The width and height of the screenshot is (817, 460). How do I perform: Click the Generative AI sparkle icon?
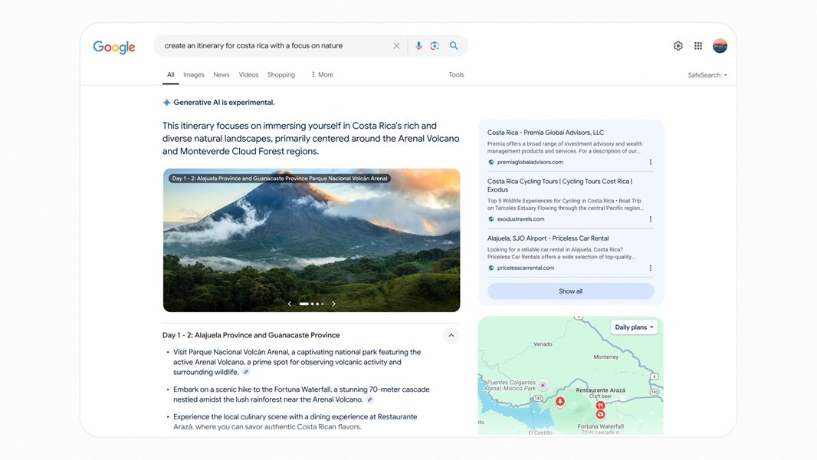tap(166, 101)
